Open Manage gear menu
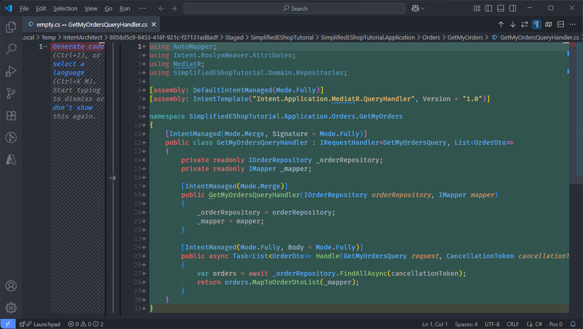This screenshot has height=329, width=583. click(x=11, y=307)
